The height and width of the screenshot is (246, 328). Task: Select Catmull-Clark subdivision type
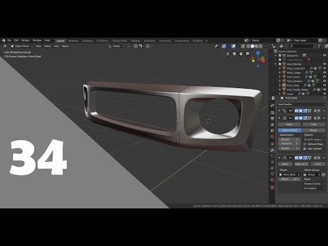pyautogui.click(x=290, y=131)
